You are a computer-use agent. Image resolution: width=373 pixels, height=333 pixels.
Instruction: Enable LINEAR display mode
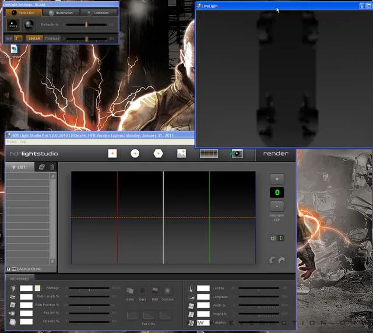click(34, 38)
